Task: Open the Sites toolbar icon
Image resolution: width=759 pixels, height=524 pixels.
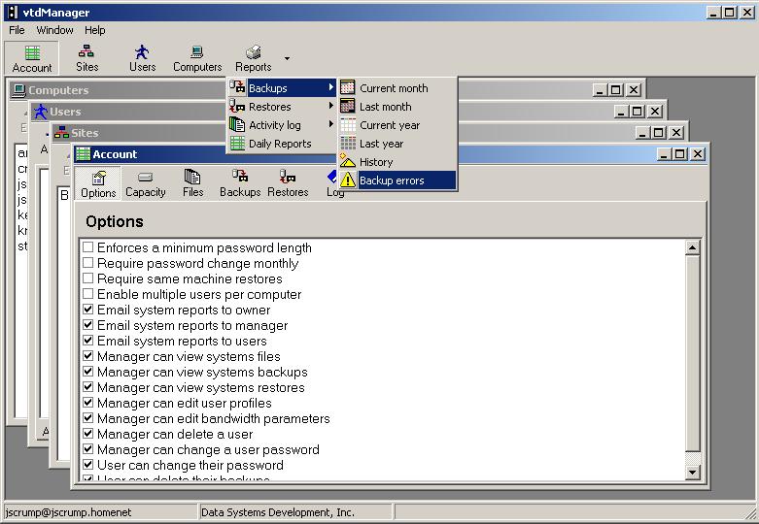Action: (x=87, y=58)
